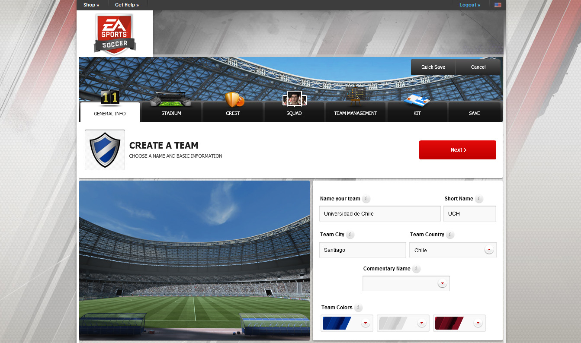Switch to the Stadium tab
This screenshot has width=581, height=343.
[171, 112]
